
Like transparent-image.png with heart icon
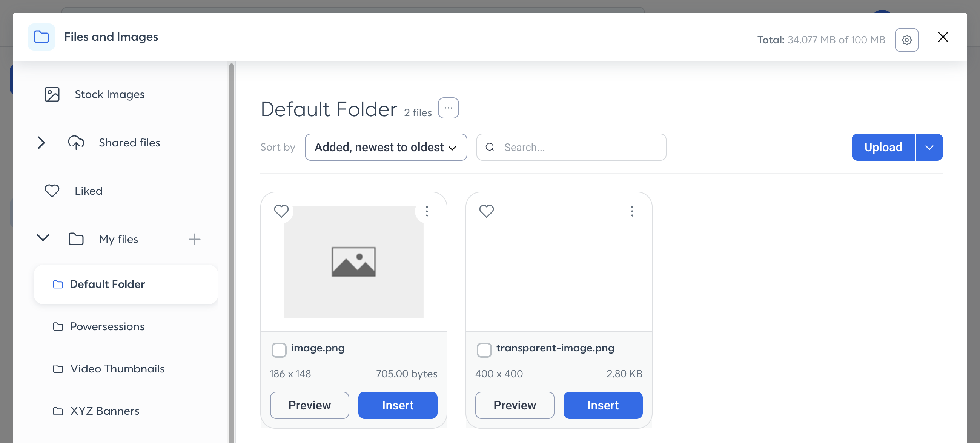[x=487, y=211]
